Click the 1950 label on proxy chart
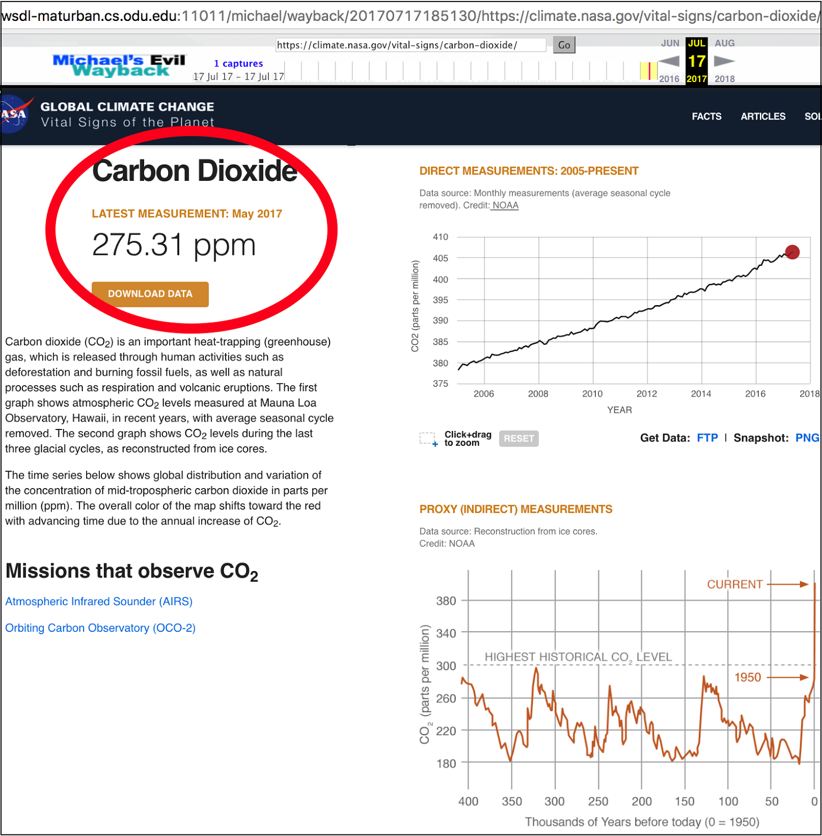The image size is (822, 836). (748, 677)
